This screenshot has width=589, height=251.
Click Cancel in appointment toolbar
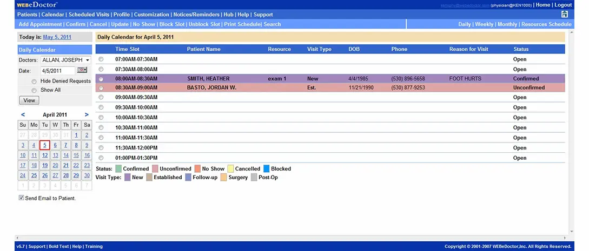coord(98,24)
